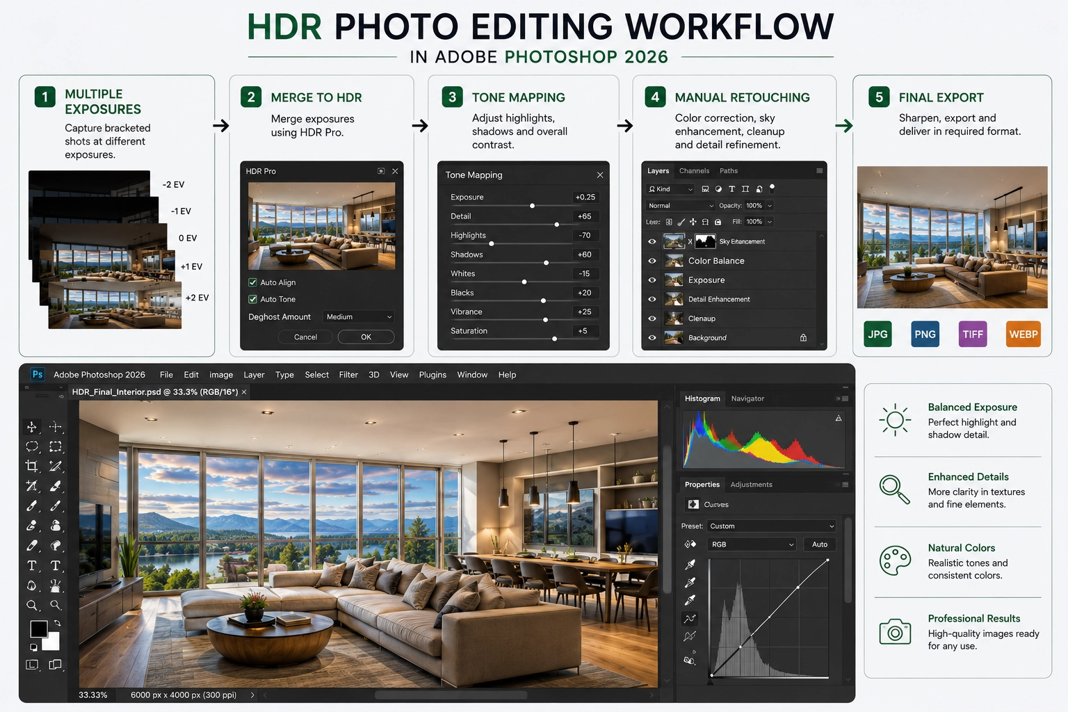Open the RGB channel dropdown
The image size is (1068, 712).
point(752,544)
